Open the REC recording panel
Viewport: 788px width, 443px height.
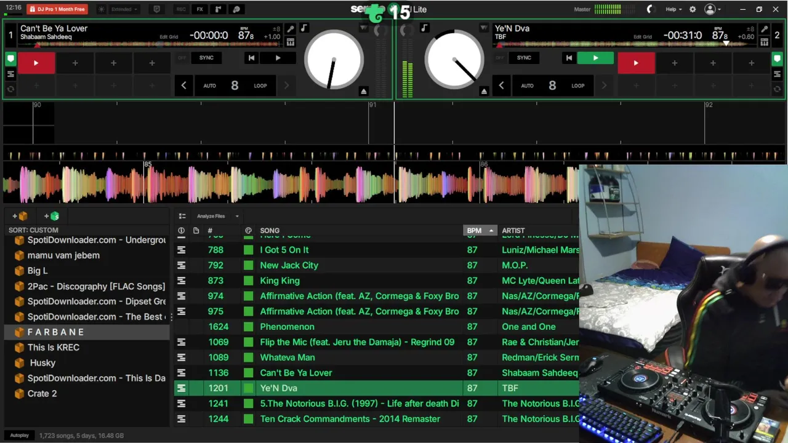[x=181, y=9]
